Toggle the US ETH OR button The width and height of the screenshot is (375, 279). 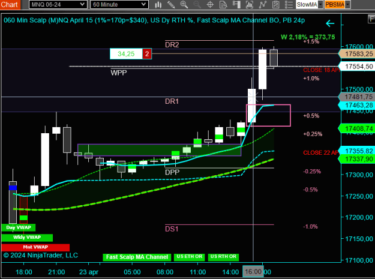click(x=190, y=257)
